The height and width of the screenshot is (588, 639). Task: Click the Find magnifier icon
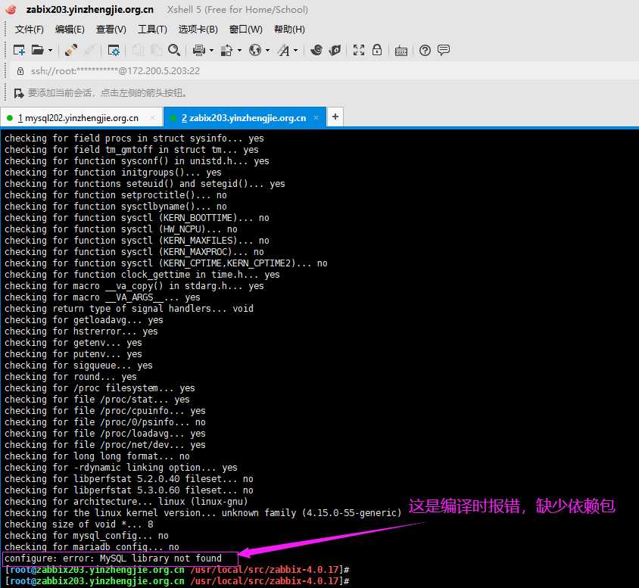pos(174,50)
